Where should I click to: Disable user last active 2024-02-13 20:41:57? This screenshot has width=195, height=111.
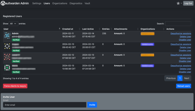[185, 61]
